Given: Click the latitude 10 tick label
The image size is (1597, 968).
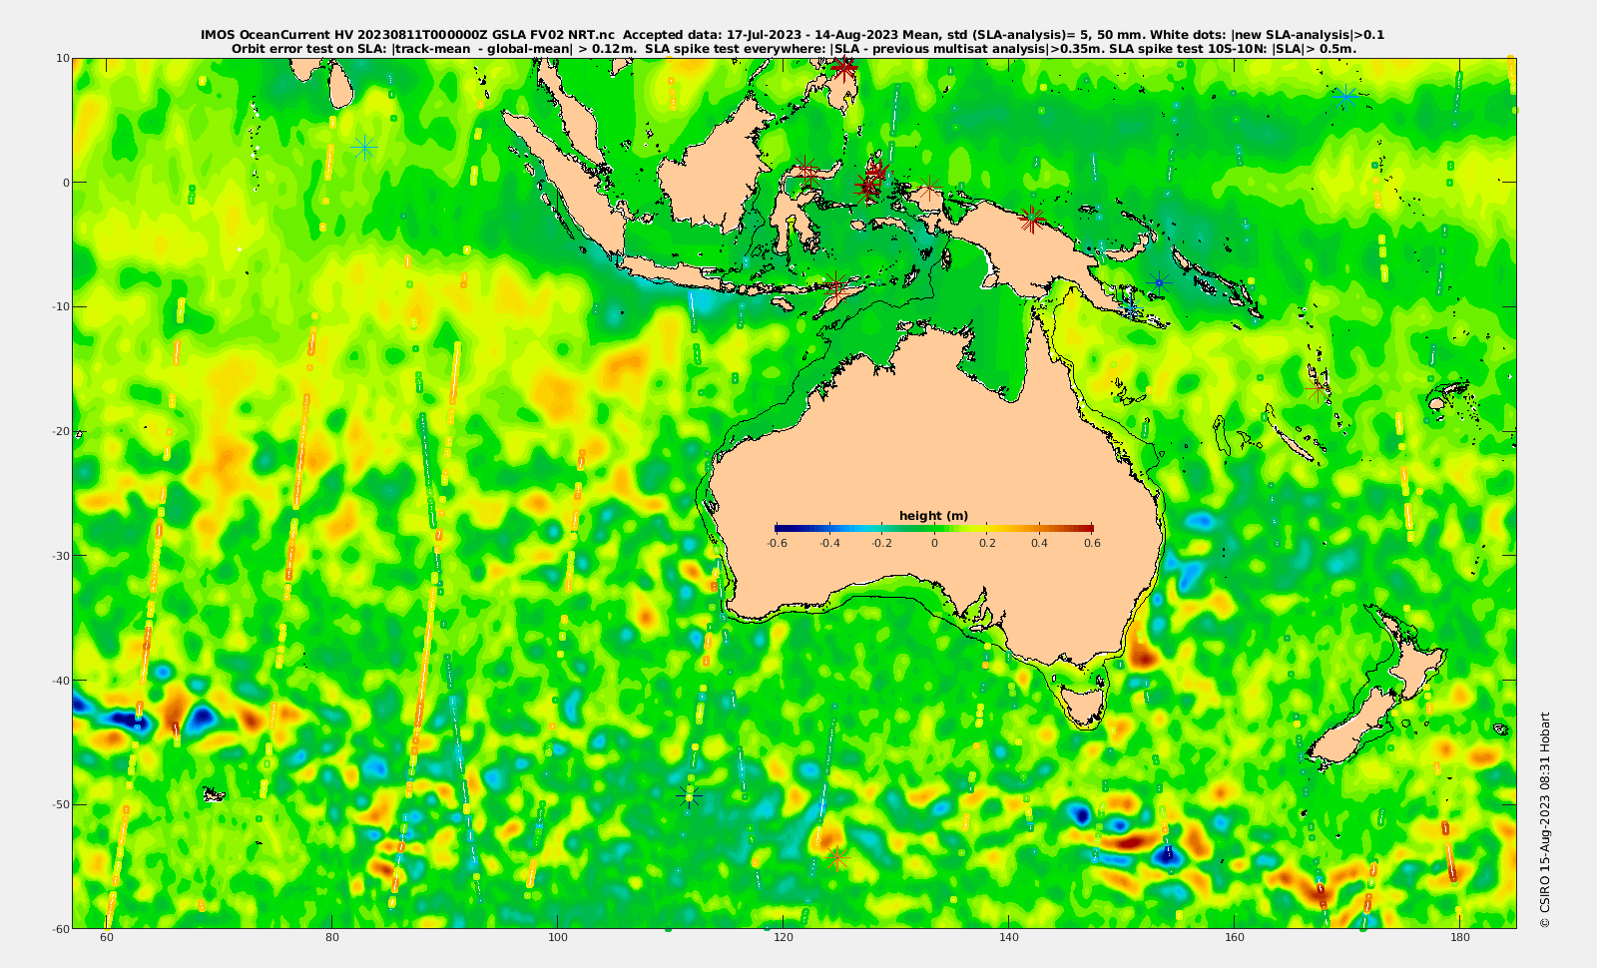Looking at the screenshot, I should point(62,58).
